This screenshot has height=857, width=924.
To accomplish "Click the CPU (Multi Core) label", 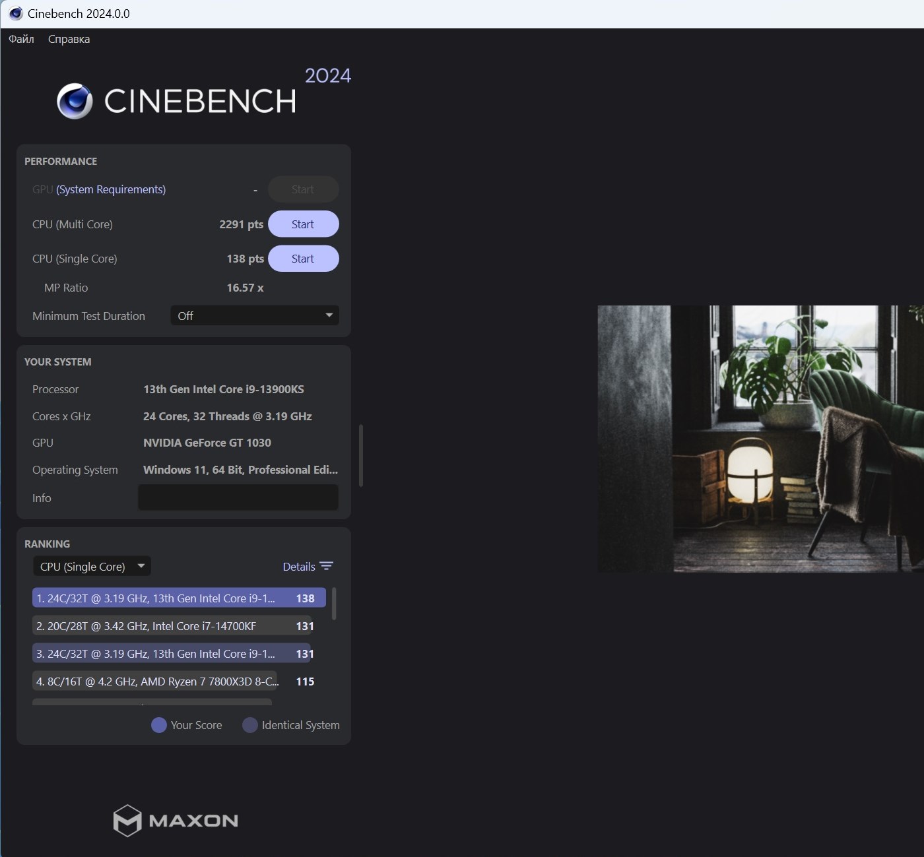I will click(73, 224).
